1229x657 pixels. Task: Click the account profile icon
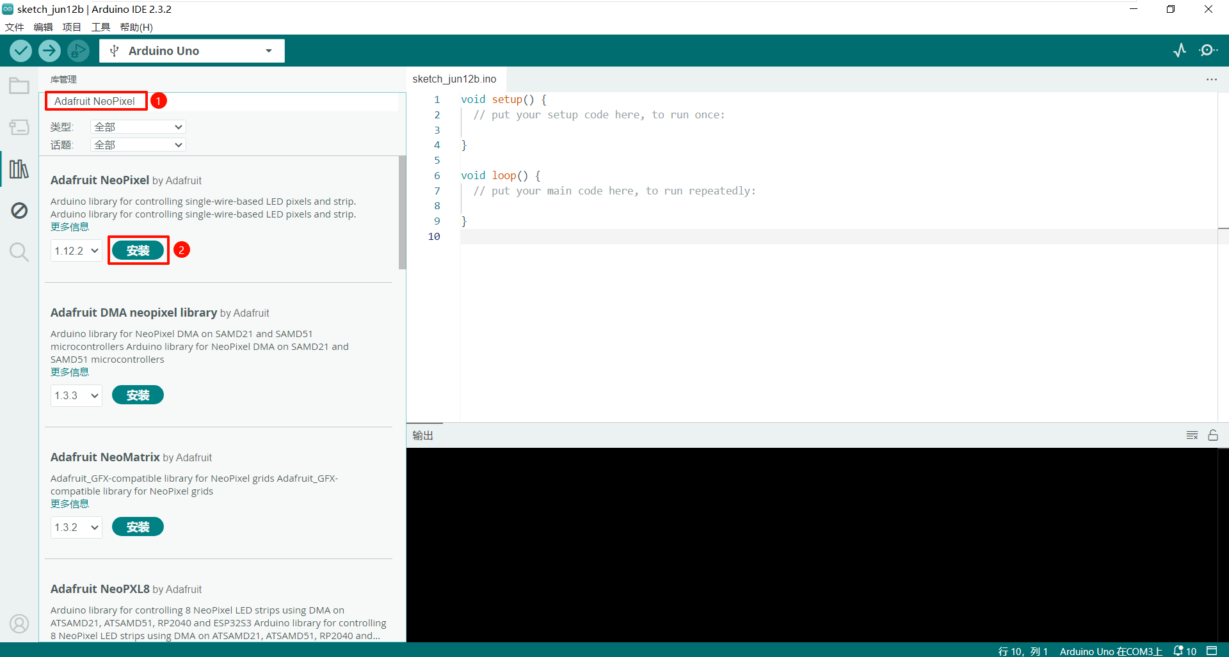pyautogui.click(x=19, y=624)
